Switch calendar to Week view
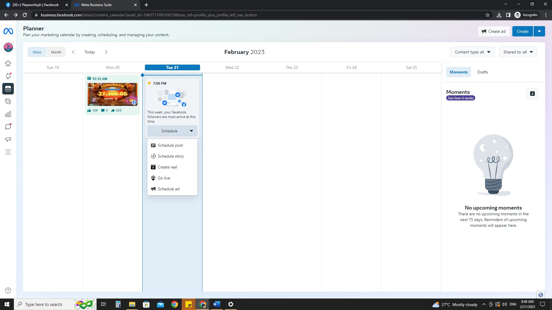The height and width of the screenshot is (310, 552). click(x=37, y=52)
